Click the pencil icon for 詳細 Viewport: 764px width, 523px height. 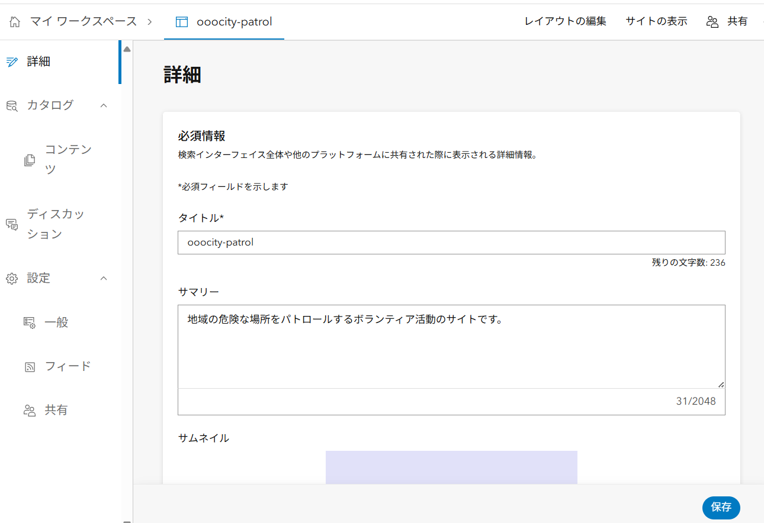pos(12,62)
